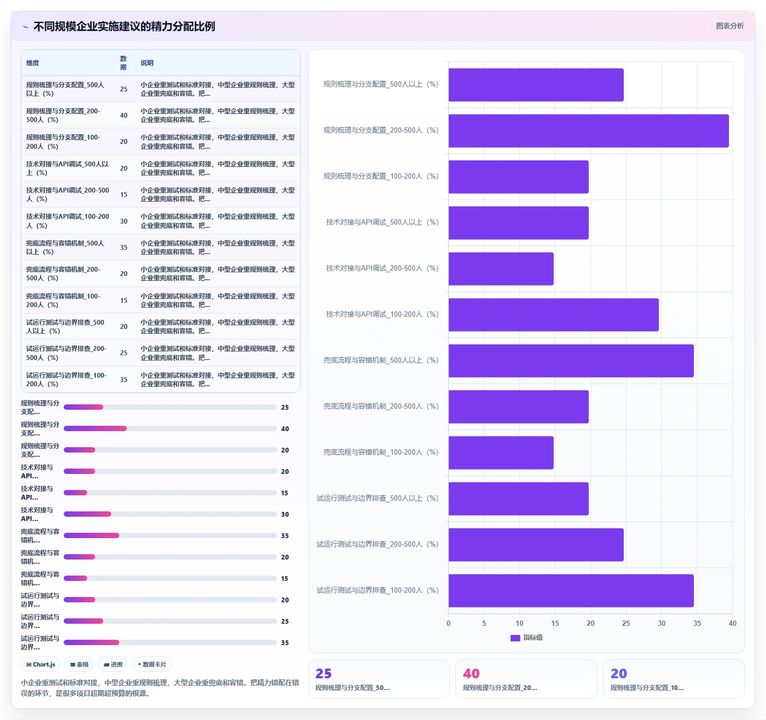Click chart bar for 试运行测试与边界排查_500人以上
The width and height of the screenshot is (766, 720).
pyautogui.click(x=518, y=499)
